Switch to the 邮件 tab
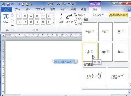 pos(63,9)
